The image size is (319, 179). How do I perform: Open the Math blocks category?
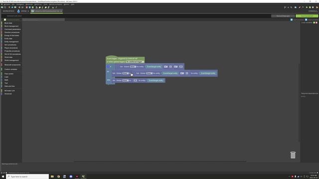tap(6, 80)
